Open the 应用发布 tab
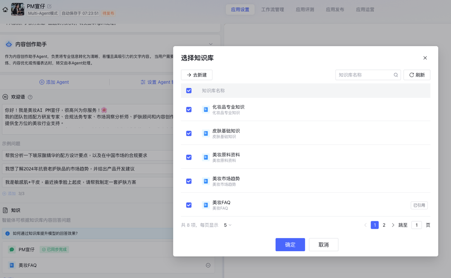451x278 pixels. point(335,10)
